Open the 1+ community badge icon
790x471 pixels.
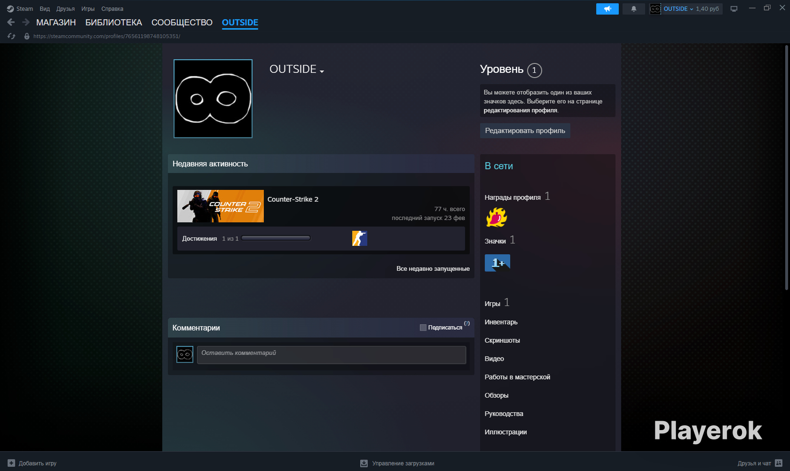[x=497, y=262]
